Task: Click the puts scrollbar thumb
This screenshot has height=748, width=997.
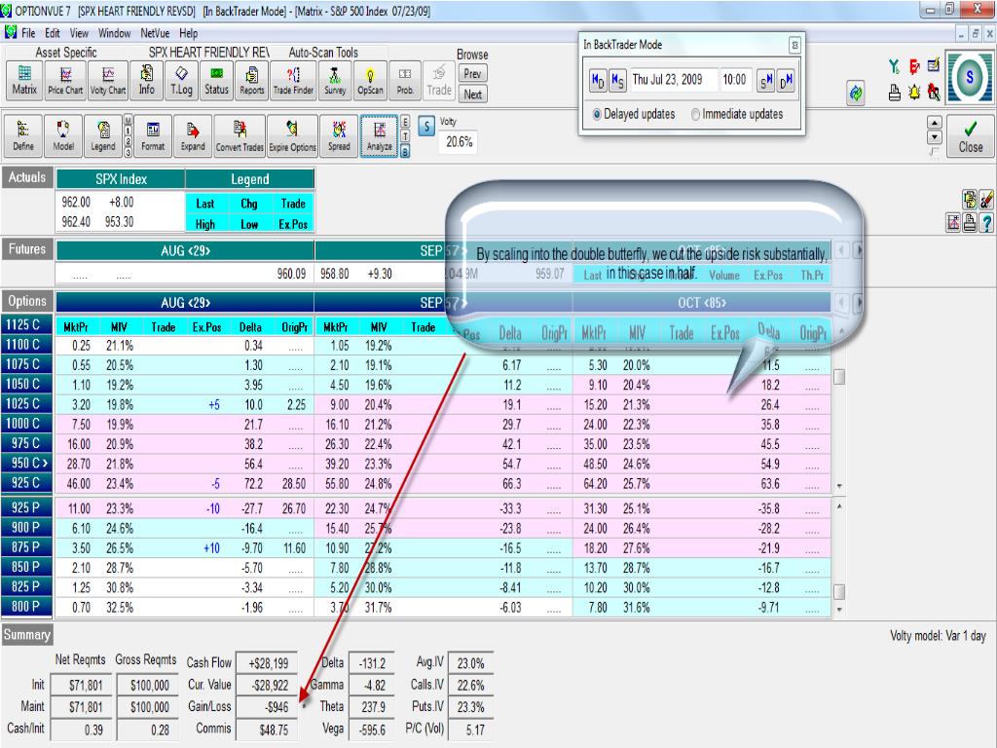Action: [839, 592]
